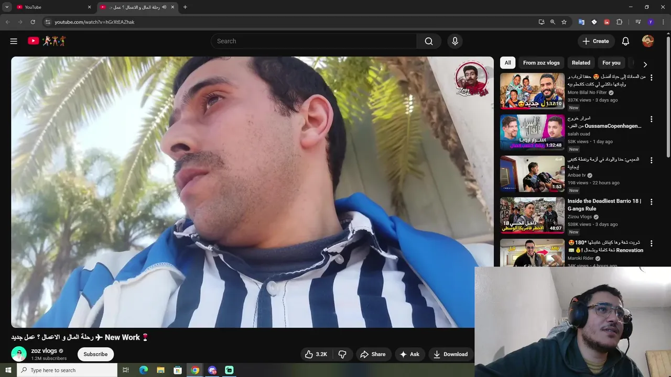671x377 pixels.
Task: Open Microsoft Store from taskbar
Action: pos(178,370)
